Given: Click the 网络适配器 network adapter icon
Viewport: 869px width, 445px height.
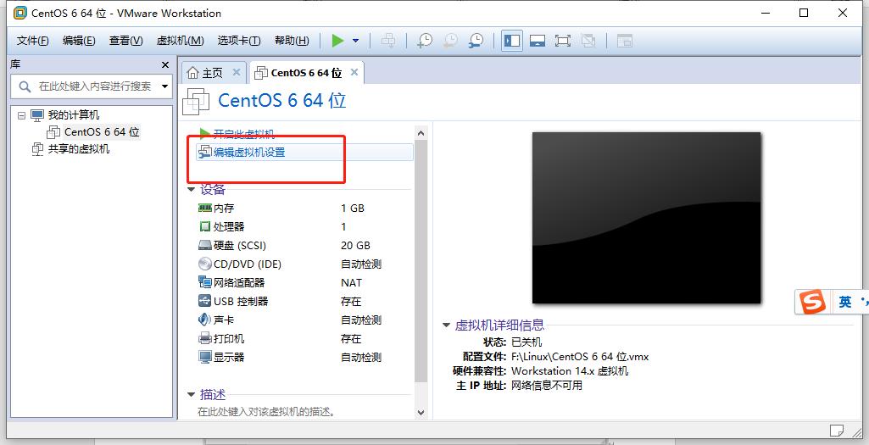Looking at the screenshot, I should pos(204,282).
